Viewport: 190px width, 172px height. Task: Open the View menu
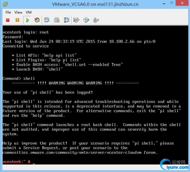pyautogui.click(x=19, y=12)
